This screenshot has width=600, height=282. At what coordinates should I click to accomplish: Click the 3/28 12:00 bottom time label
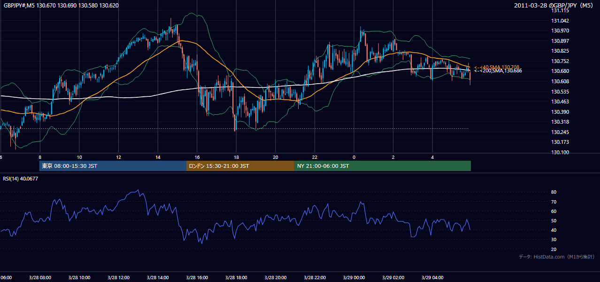click(119, 278)
